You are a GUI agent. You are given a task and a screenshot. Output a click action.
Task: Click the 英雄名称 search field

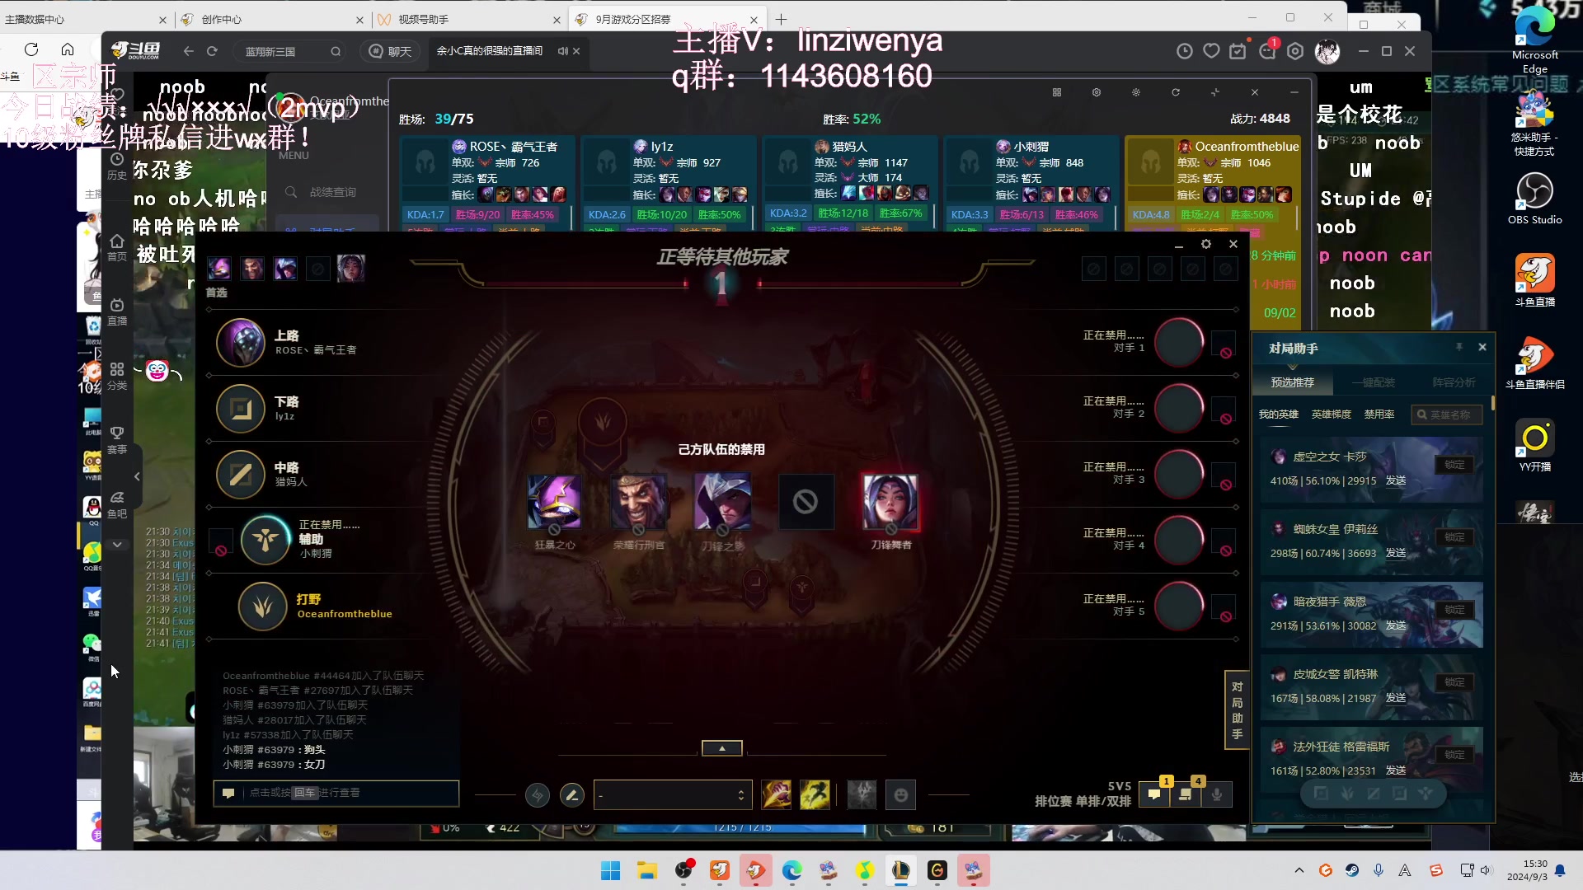(1447, 415)
